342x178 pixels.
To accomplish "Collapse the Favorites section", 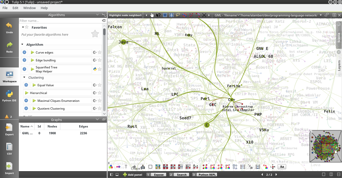I will (x=23, y=27).
